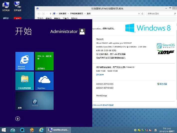Open the 文件(F) menu
177x133 pixels.
(40, 18)
